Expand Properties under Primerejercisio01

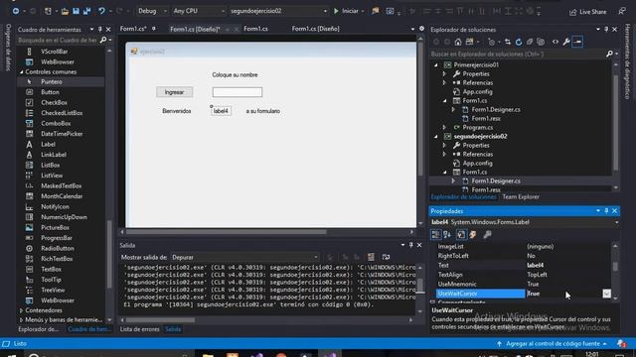click(x=444, y=74)
